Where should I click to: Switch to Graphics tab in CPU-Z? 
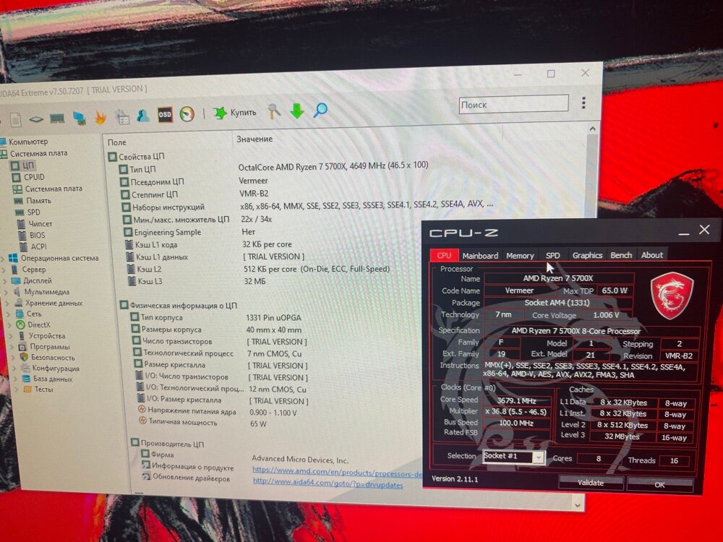[587, 255]
